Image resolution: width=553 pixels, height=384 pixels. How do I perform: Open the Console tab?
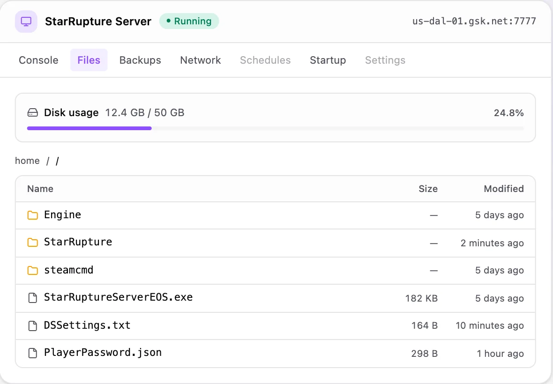[x=38, y=60]
